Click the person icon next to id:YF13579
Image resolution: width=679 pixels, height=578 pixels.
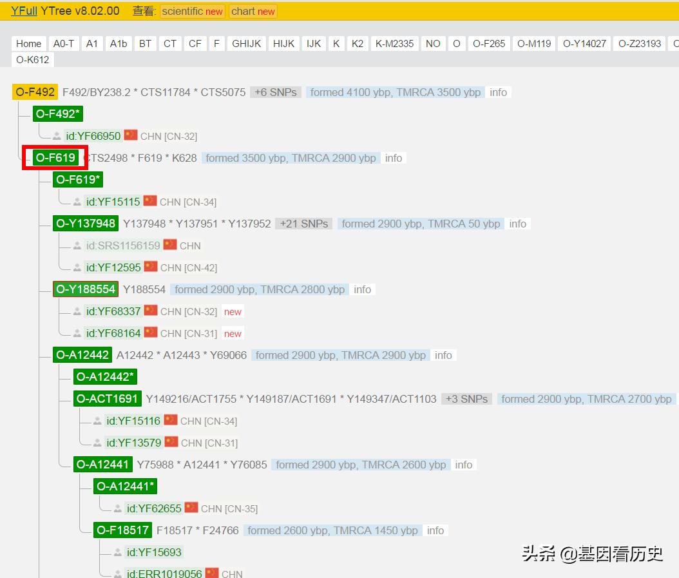point(97,442)
